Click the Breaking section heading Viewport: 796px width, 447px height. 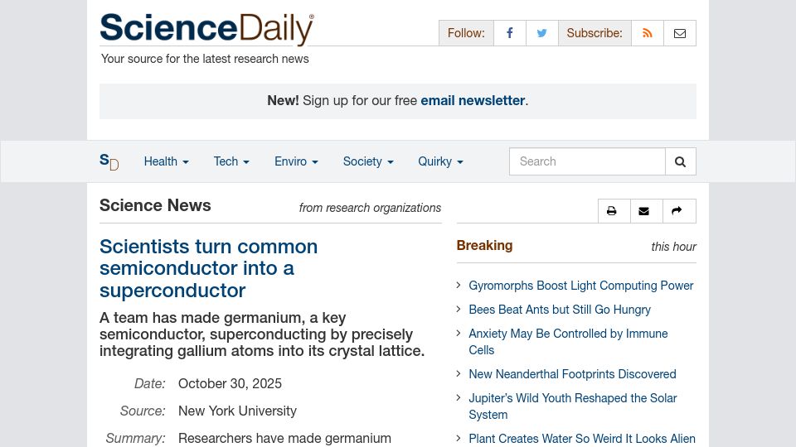click(484, 245)
